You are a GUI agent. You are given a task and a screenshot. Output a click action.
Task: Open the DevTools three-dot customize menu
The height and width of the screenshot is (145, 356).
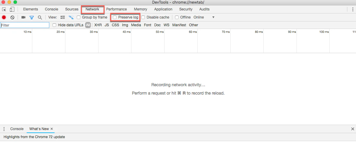tap(353, 9)
